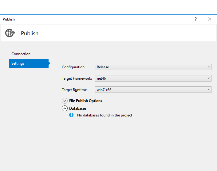
Task: Click the Publish window title bar text
Action: [x=9, y=19]
